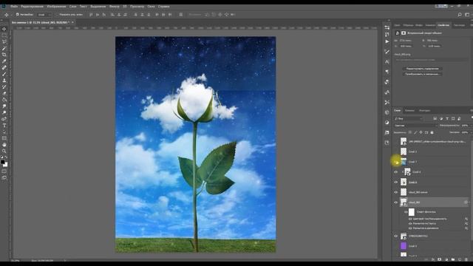Select the Rectangular Marquee tool
The height and width of the screenshot is (266, 473).
(4, 35)
